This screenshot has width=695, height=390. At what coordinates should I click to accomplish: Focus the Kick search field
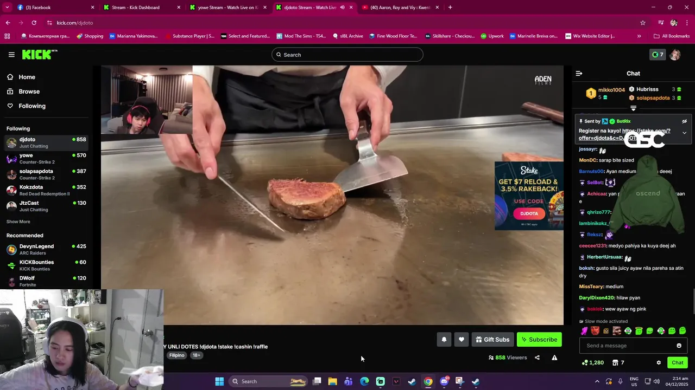347,55
